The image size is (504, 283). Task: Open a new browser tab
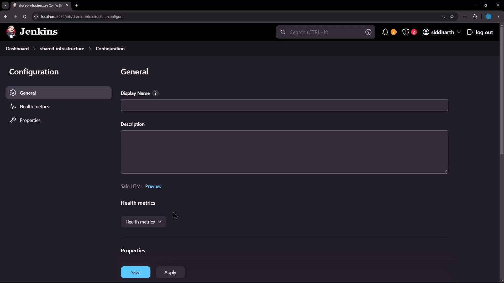click(x=77, y=5)
